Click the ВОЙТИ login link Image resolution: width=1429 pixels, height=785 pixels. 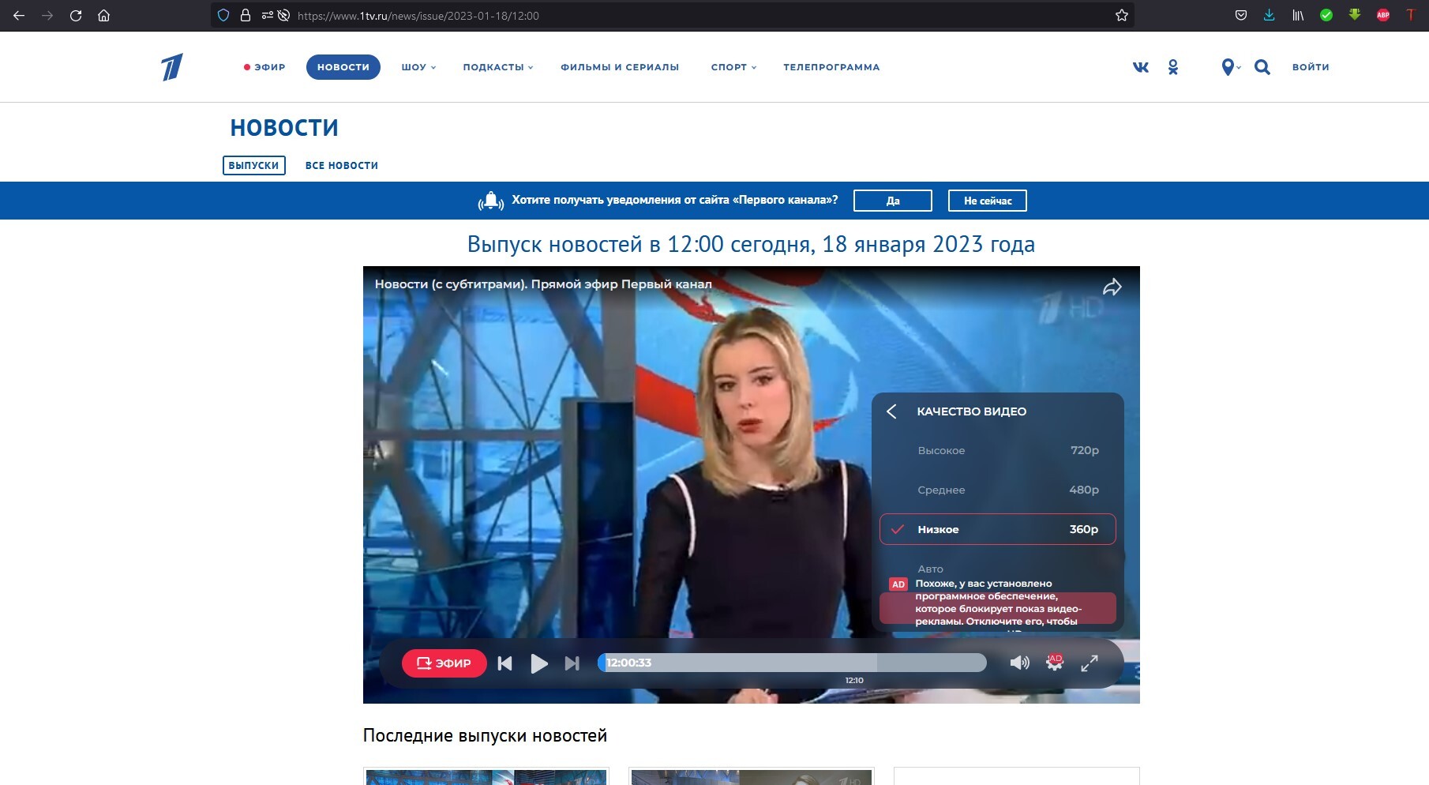(1311, 67)
